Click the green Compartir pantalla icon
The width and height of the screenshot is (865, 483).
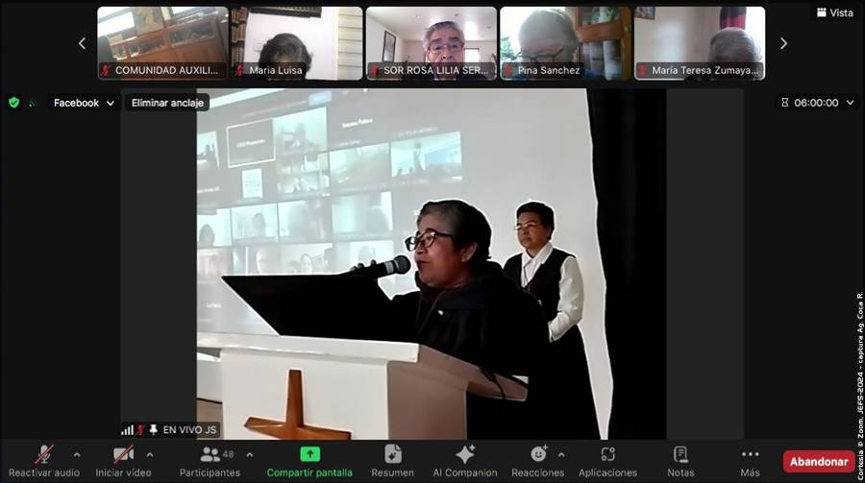pos(310,454)
